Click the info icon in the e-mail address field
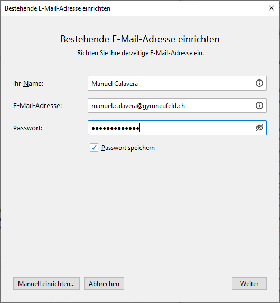 (259, 105)
